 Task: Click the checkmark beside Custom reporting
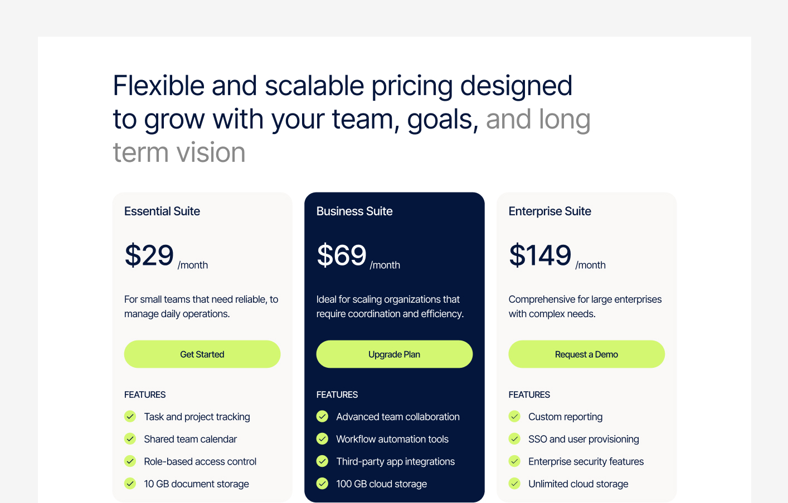(x=514, y=416)
